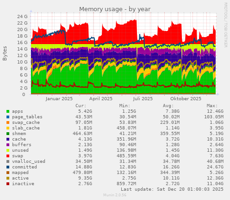Click the '8 G' y-axis label
The width and height of the screenshot is (230, 200).
click(24, 68)
